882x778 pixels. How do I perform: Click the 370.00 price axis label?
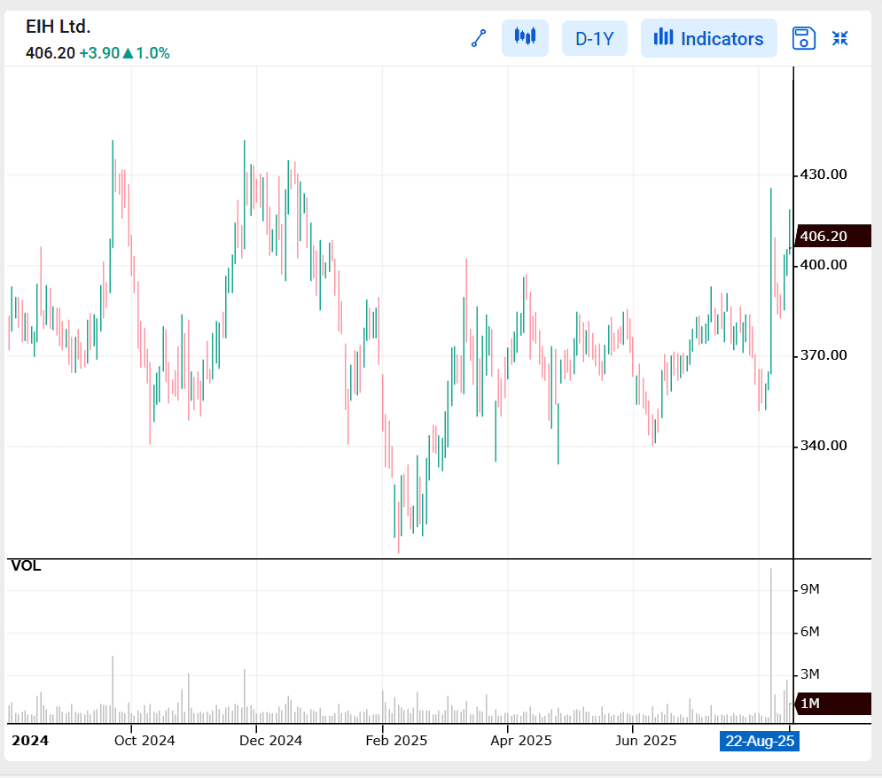click(823, 355)
